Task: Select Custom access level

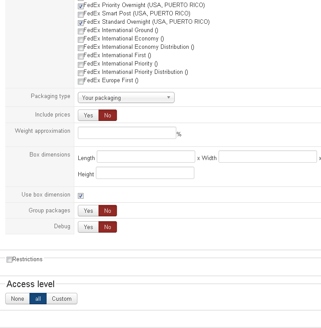Action: click(62, 299)
